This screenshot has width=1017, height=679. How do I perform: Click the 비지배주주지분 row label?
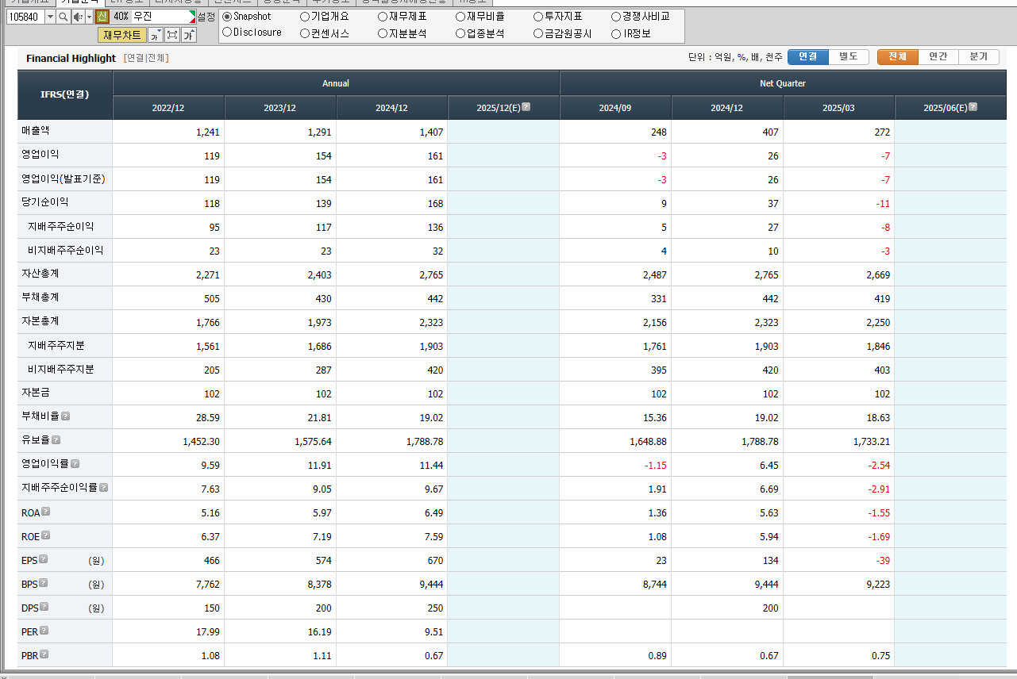click(x=60, y=369)
